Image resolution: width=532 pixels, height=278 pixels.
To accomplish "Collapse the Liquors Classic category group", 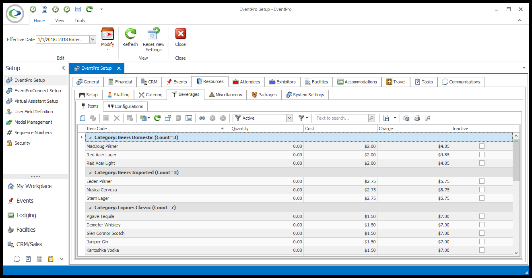I will click(x=90, y=207).
